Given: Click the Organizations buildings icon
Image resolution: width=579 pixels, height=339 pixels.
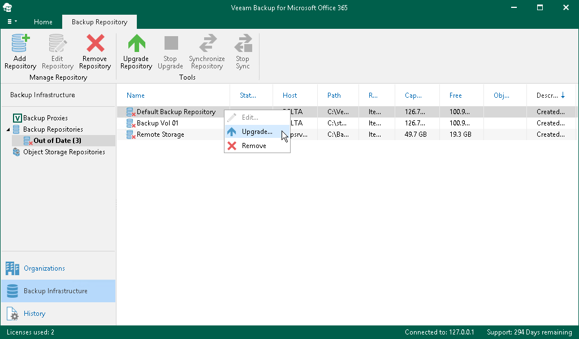Looking at the screenshot, I should coord(12,268).
